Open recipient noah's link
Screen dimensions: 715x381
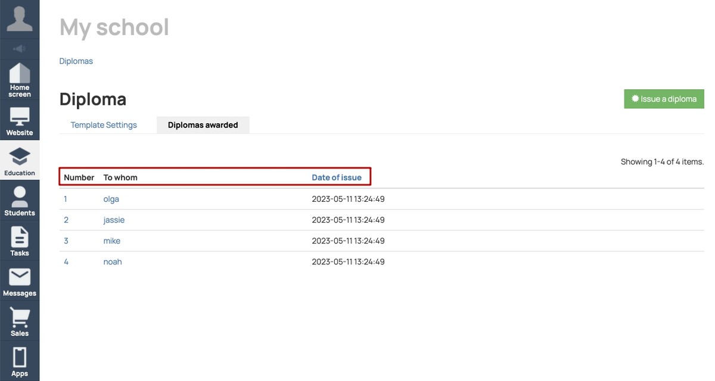point(113,261)
